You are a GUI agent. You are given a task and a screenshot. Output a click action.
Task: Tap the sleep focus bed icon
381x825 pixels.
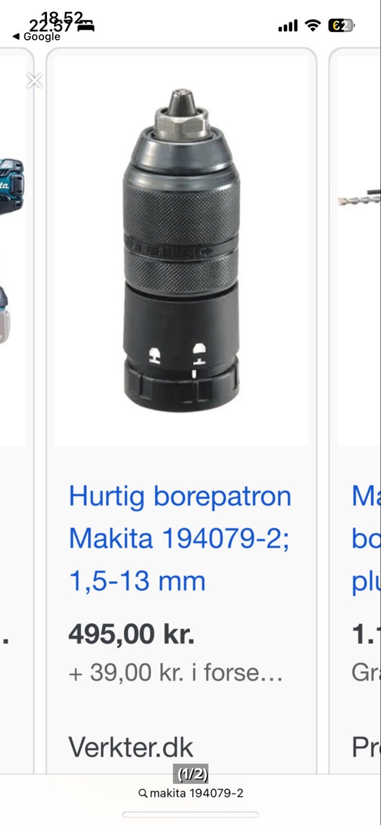click(x=86, y=25)
